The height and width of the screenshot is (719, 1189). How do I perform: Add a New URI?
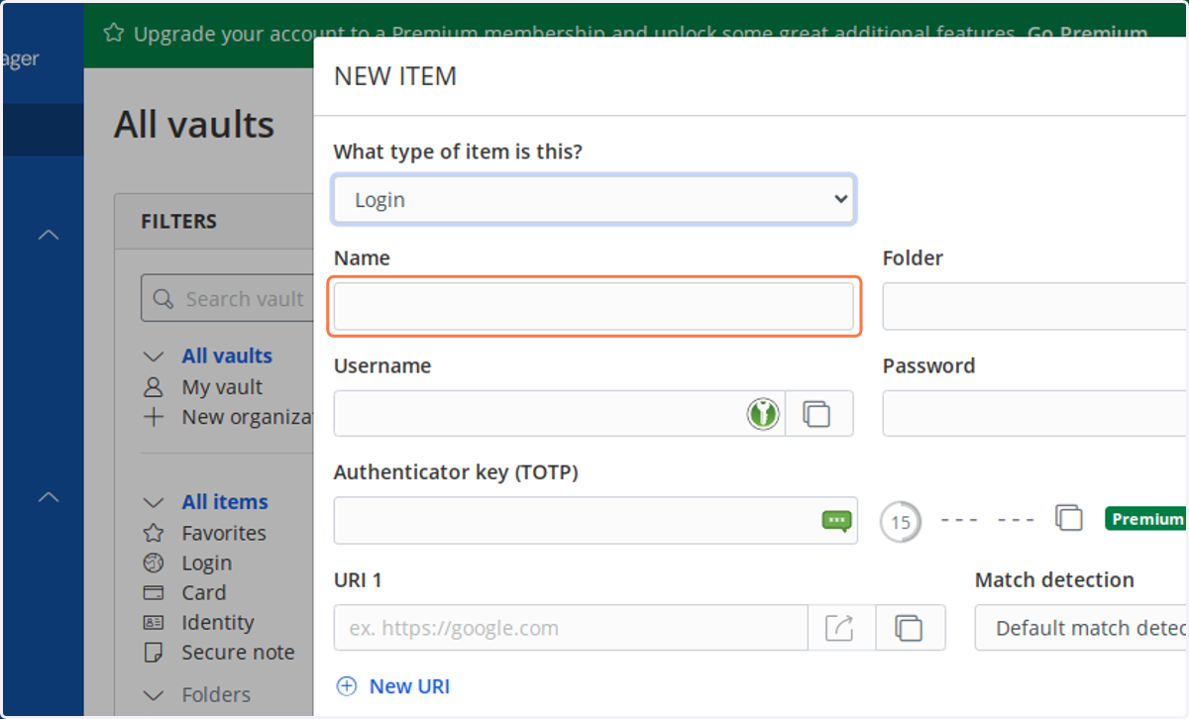(x=409, y=686)
